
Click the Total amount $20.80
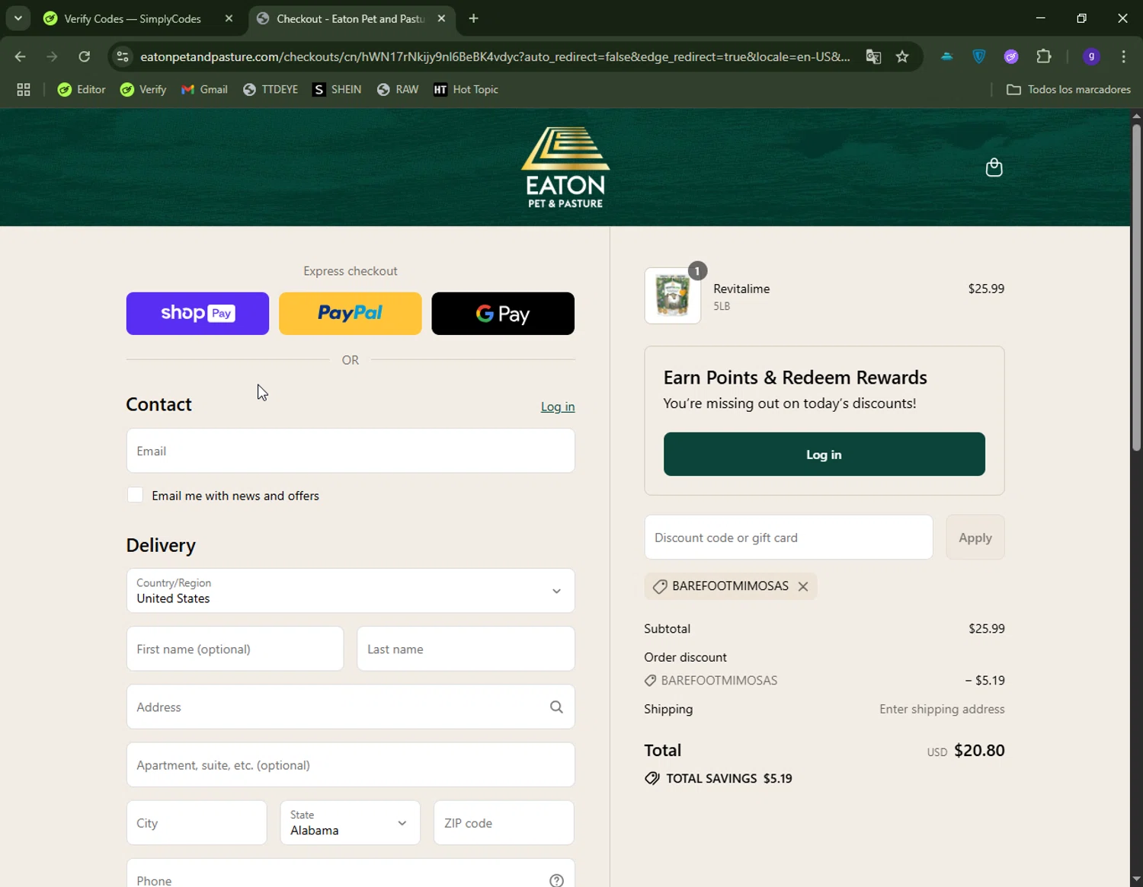[979, 751]
